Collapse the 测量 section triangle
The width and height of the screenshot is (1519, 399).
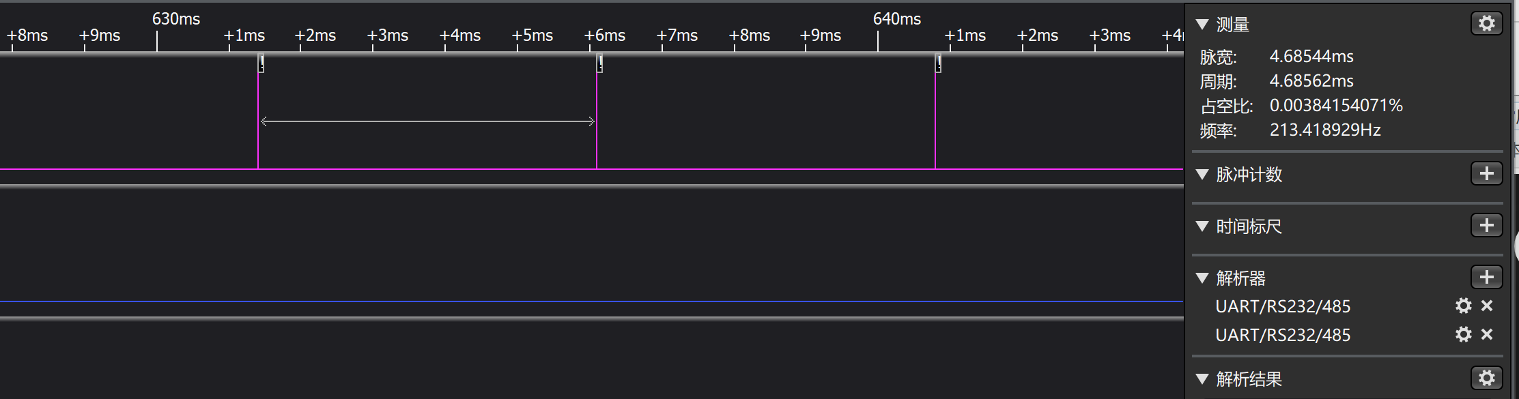pyautogui.click(x=1202, y=25)
